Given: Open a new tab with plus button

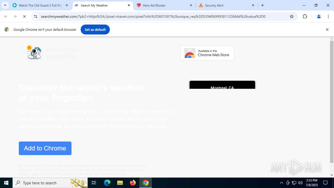Looking at the screenshot, I should click(x=263, y=5).
